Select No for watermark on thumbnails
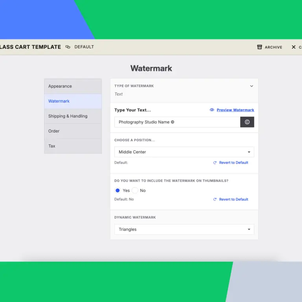 [135, 190]
